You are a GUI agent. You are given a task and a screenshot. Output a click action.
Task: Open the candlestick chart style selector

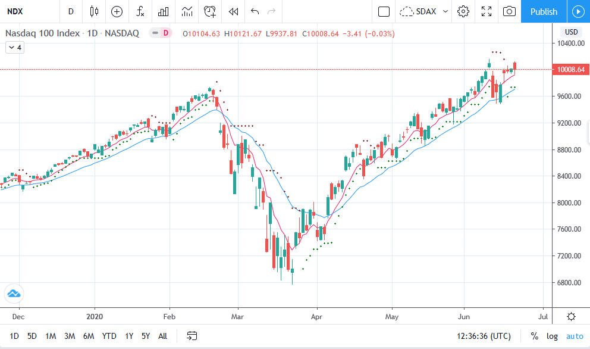click(94, 11)
